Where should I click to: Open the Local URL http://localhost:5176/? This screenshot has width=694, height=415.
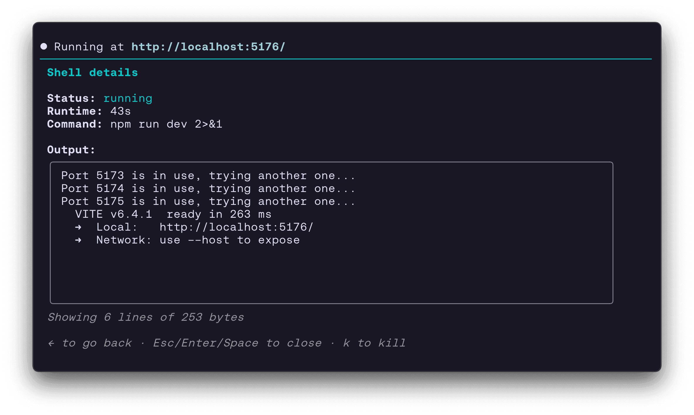click(236, 227)
